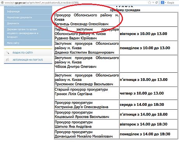Viewport: 179px width, 142px height.
Task: Bookmark this page with the star icon
Action: click(x=149, y=2)
